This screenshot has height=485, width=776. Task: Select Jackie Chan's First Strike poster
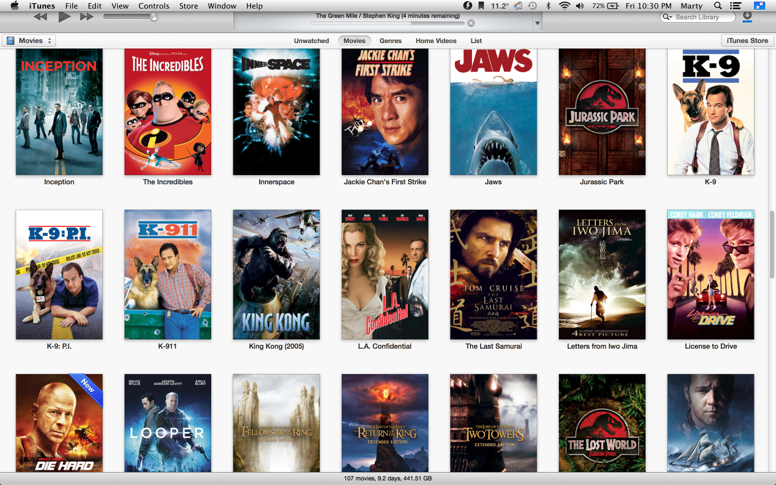[x=385, y=112]
